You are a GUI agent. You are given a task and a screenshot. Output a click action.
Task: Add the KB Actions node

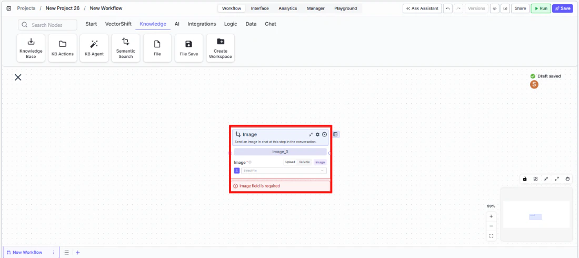click(63, 48)
